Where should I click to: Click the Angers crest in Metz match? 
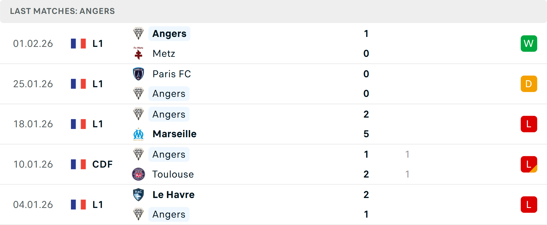pyautogui.click(x=138, y=34)
